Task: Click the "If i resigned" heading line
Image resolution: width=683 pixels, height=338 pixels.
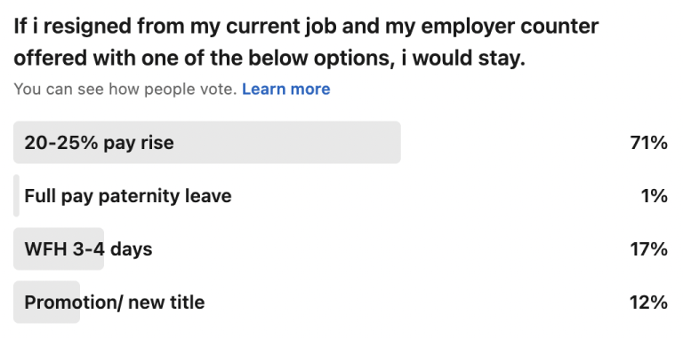Action: click(x=306, y=27)
